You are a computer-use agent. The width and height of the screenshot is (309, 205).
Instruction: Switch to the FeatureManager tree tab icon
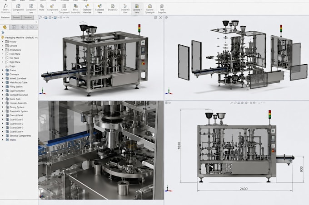tap(5, 27)
